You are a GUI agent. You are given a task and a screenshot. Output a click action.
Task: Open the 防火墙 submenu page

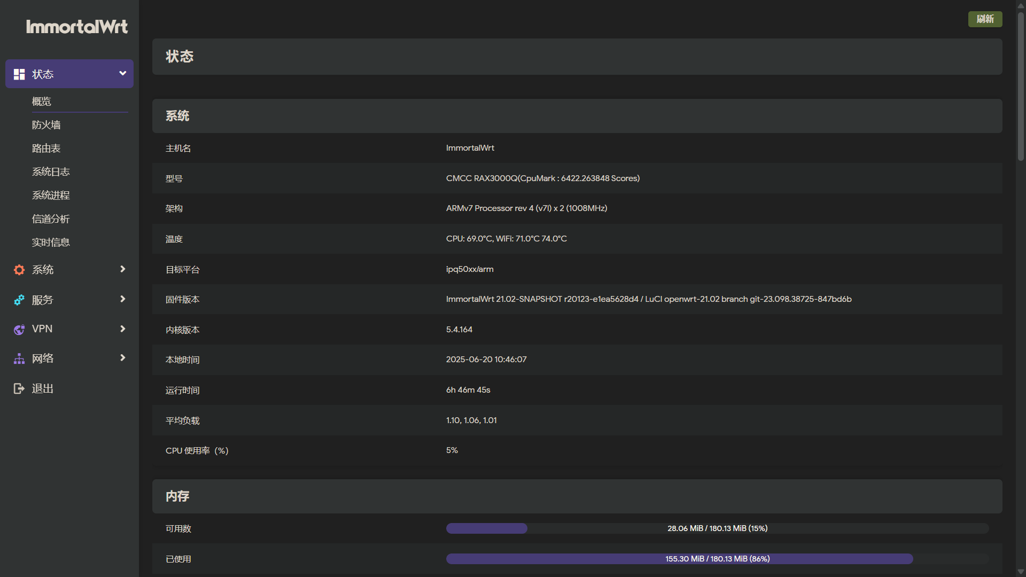coord(46,125)
